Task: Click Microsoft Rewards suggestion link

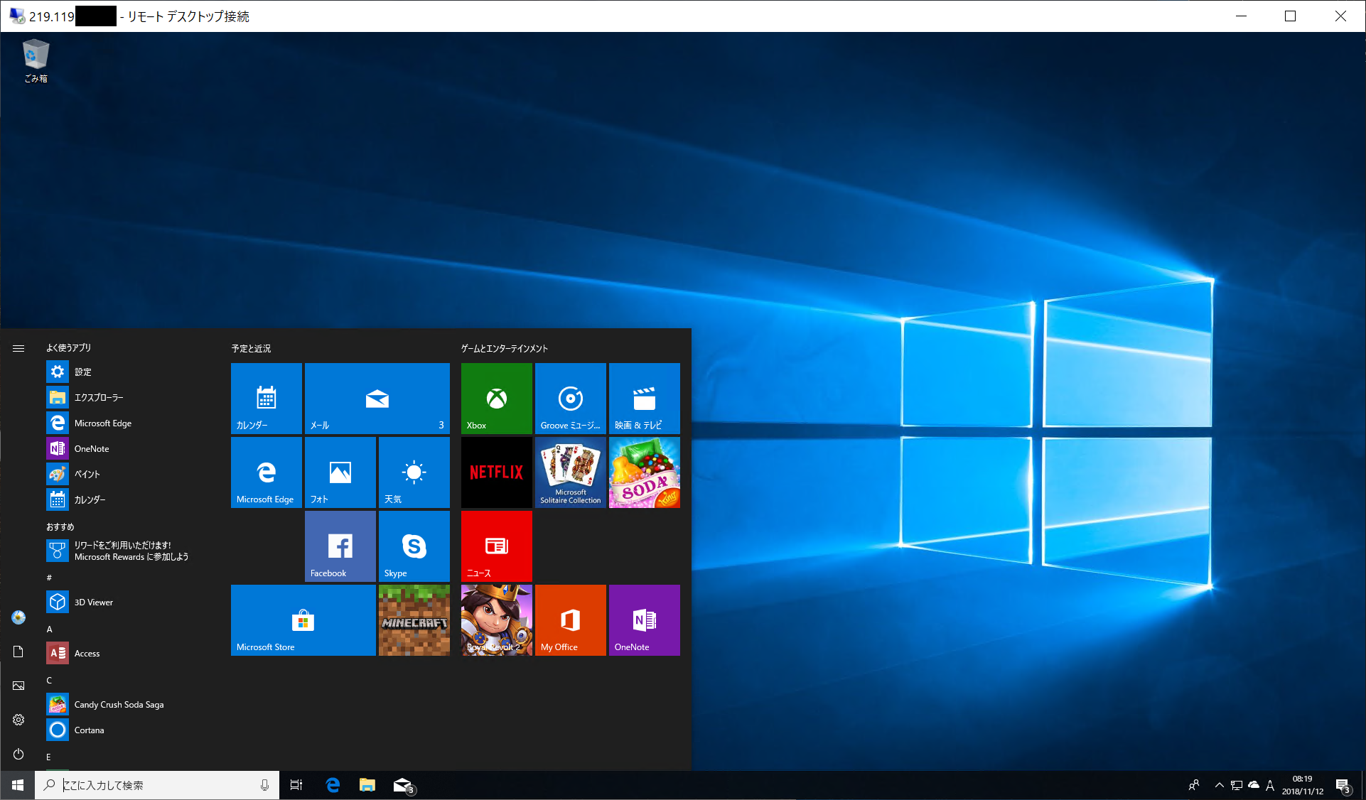Action: click(131, 551)
